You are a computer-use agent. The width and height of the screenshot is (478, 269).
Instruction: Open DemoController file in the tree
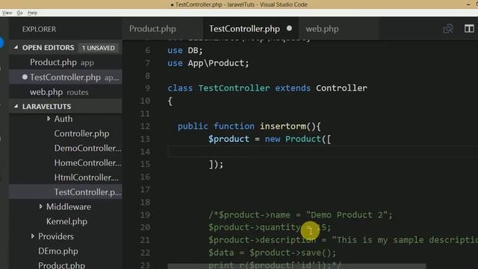[88, 148]
